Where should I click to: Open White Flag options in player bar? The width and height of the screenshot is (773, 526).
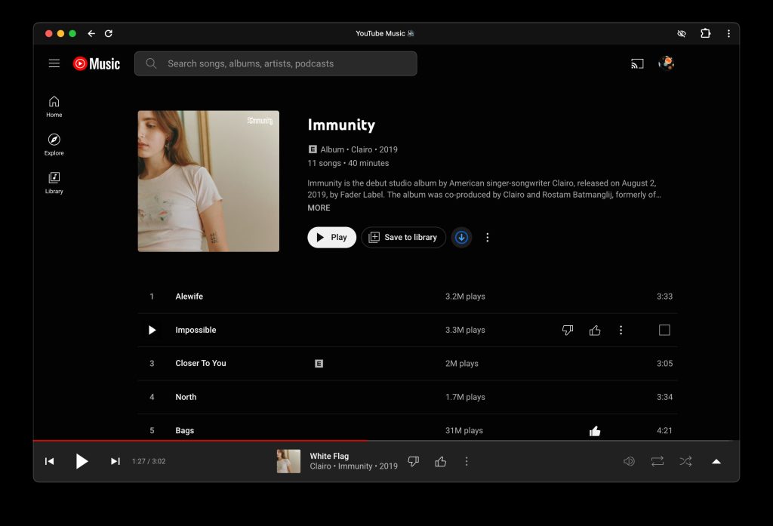(x=467, y=461)
